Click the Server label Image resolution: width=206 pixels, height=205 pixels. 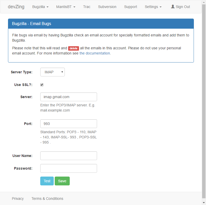tap(26, 97)
